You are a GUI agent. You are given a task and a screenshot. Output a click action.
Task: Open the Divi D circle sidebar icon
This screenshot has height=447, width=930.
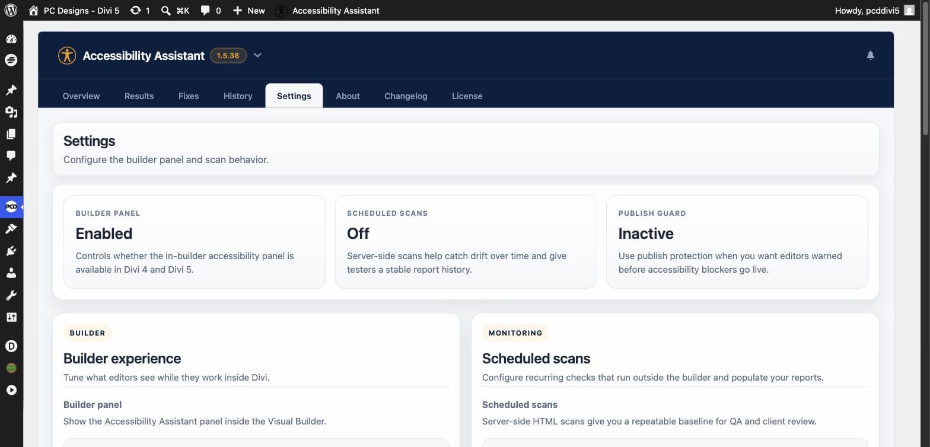click(x=11, y=346)
